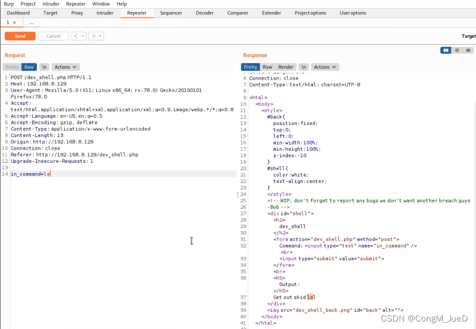
Task: Expand the Response Actions dropdown
Action: tap(325, 67)
